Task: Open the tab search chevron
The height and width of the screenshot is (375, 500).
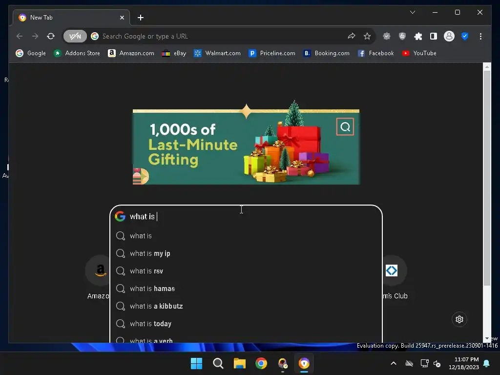Action: point(412,12)
